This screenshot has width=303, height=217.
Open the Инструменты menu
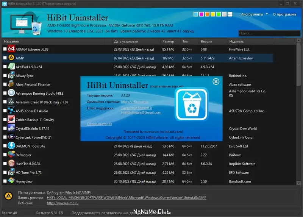(251, 14)
